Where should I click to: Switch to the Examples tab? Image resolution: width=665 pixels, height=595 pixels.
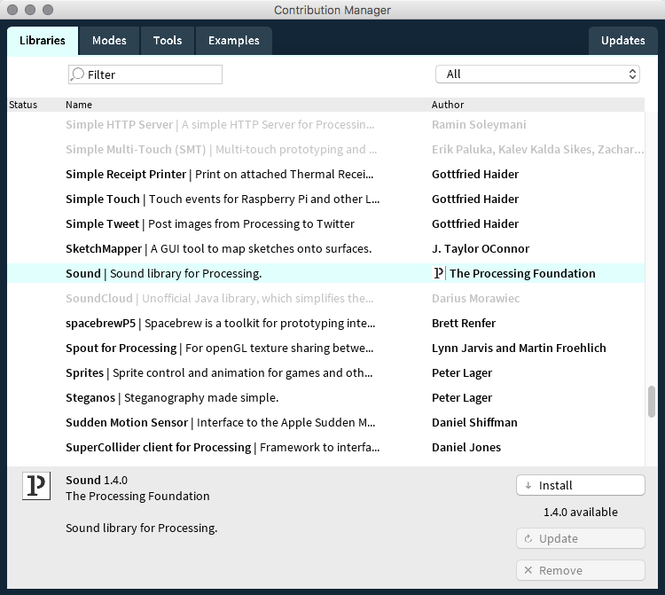[234, 40]
